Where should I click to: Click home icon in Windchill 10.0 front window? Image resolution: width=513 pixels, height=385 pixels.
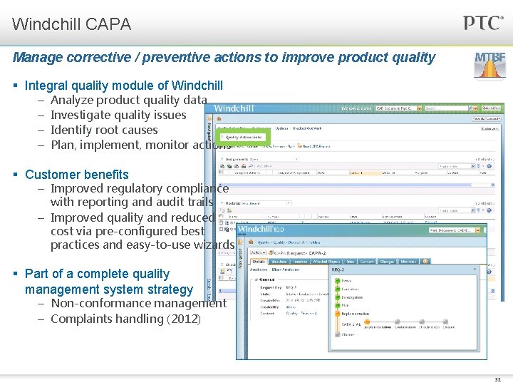pos(251,242)
